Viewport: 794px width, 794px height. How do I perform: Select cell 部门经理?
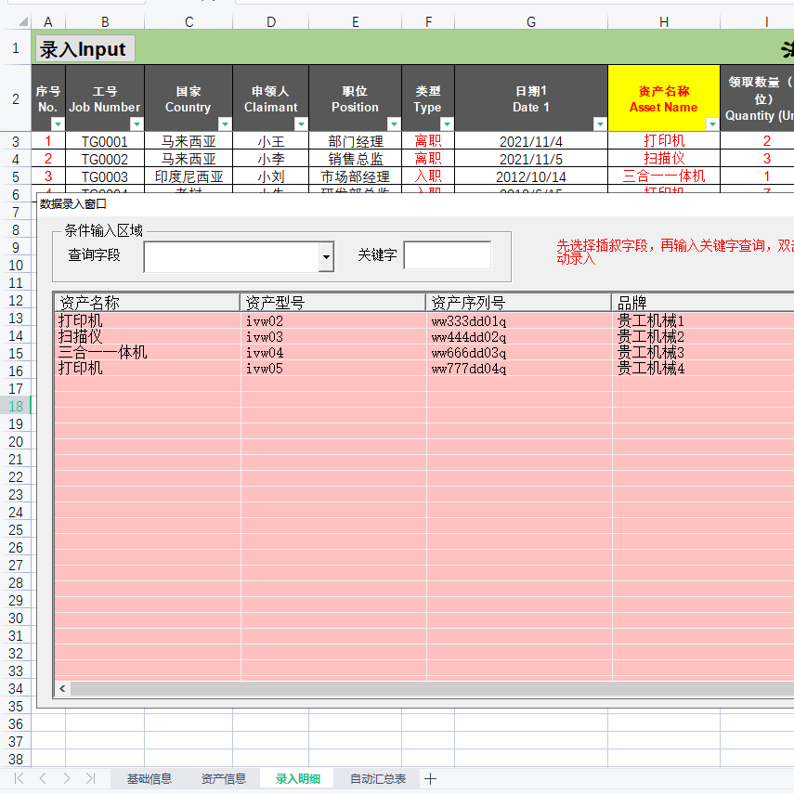[355, 141]
